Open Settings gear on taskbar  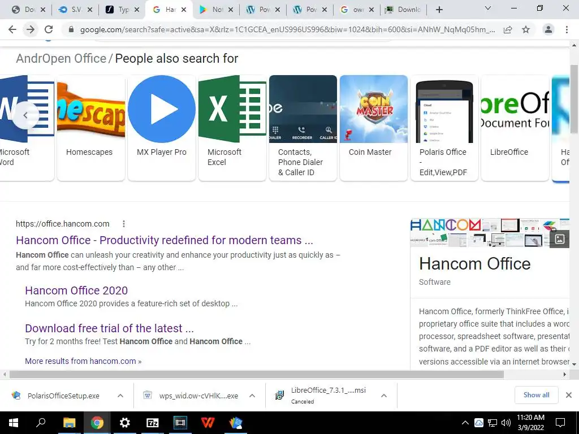click(125, 423)
